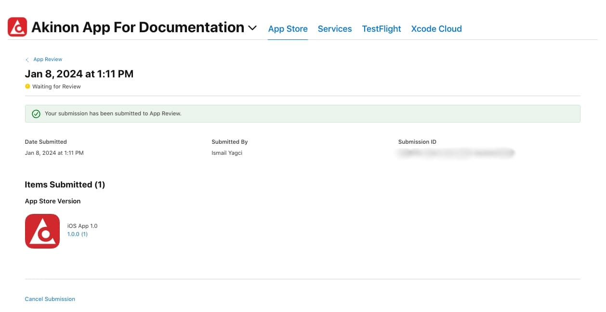The width and height of the screenshot is (606, 312).
Task: Click the submitter name Ismail Yagci
Action: pyautogui.click(x=227, y=153)
